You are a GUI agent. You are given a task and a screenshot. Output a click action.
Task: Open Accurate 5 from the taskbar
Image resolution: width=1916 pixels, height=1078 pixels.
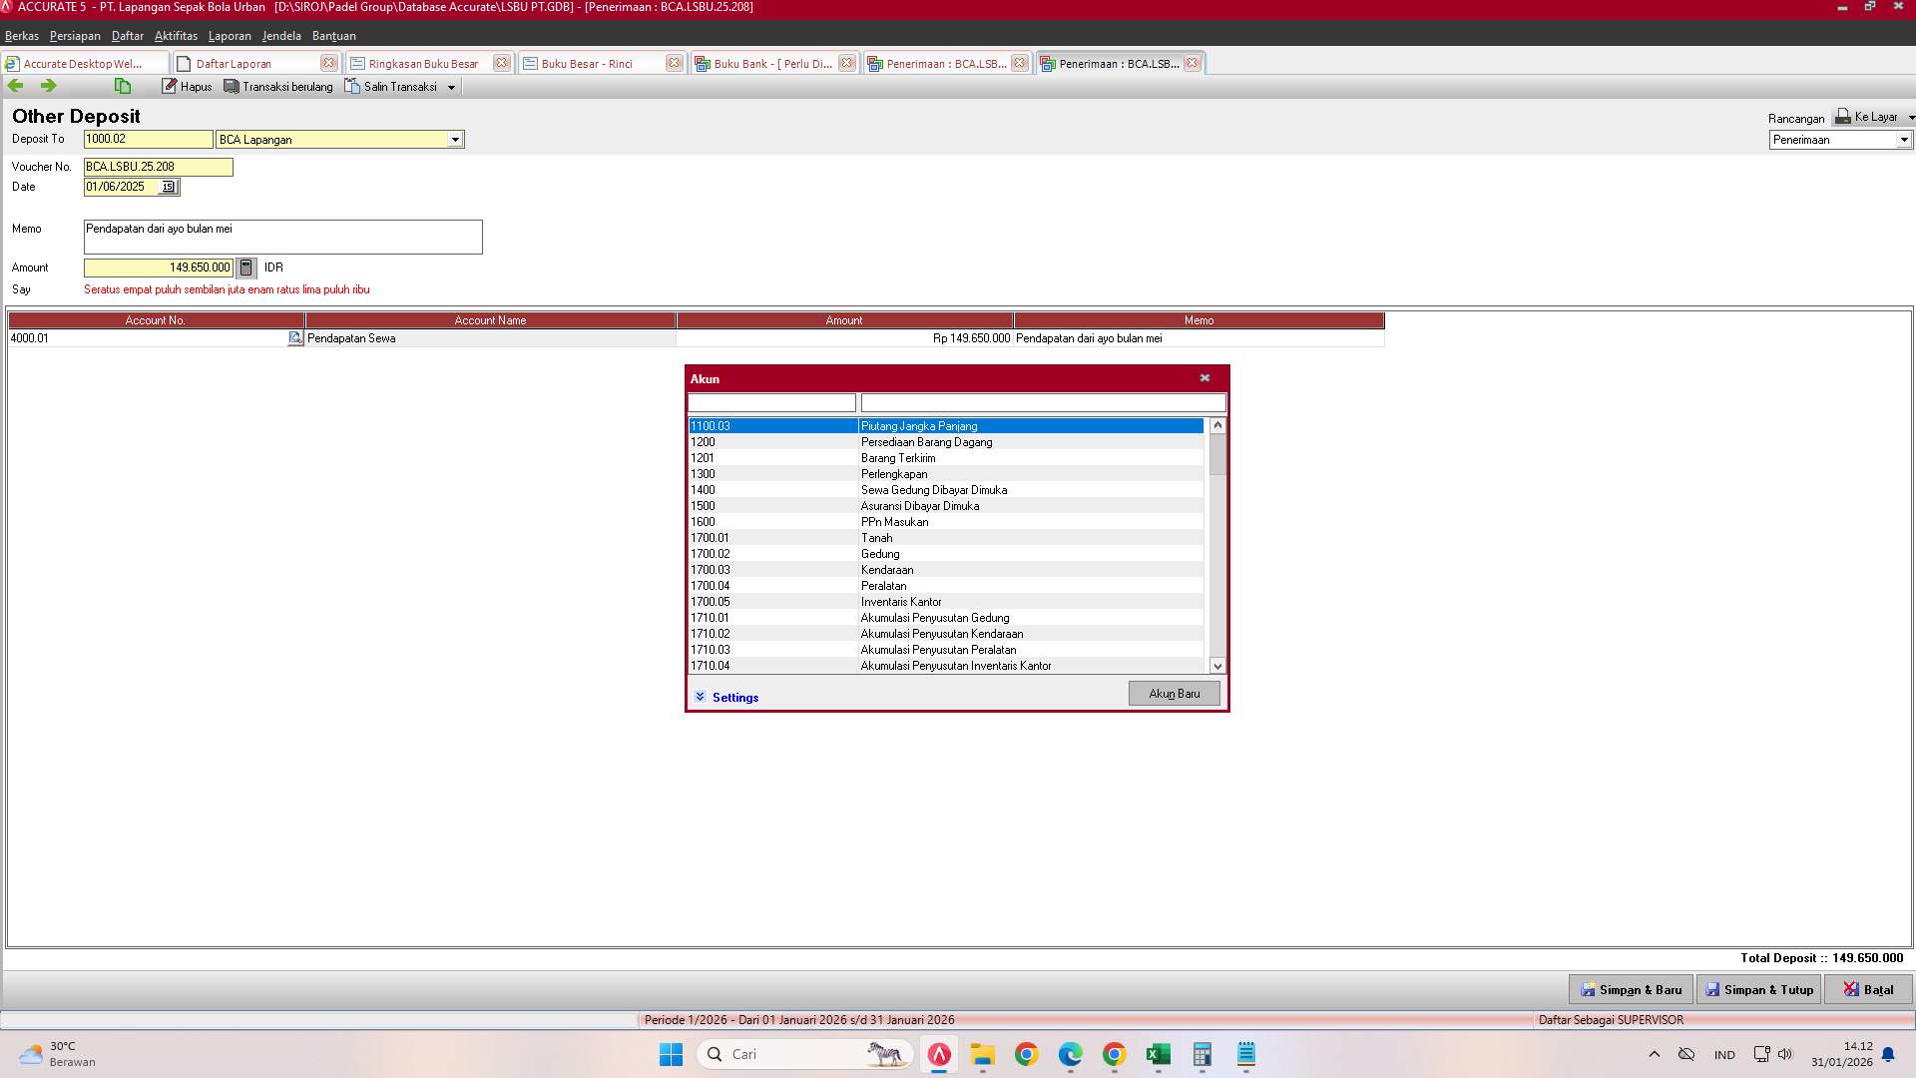[938, 1054]
